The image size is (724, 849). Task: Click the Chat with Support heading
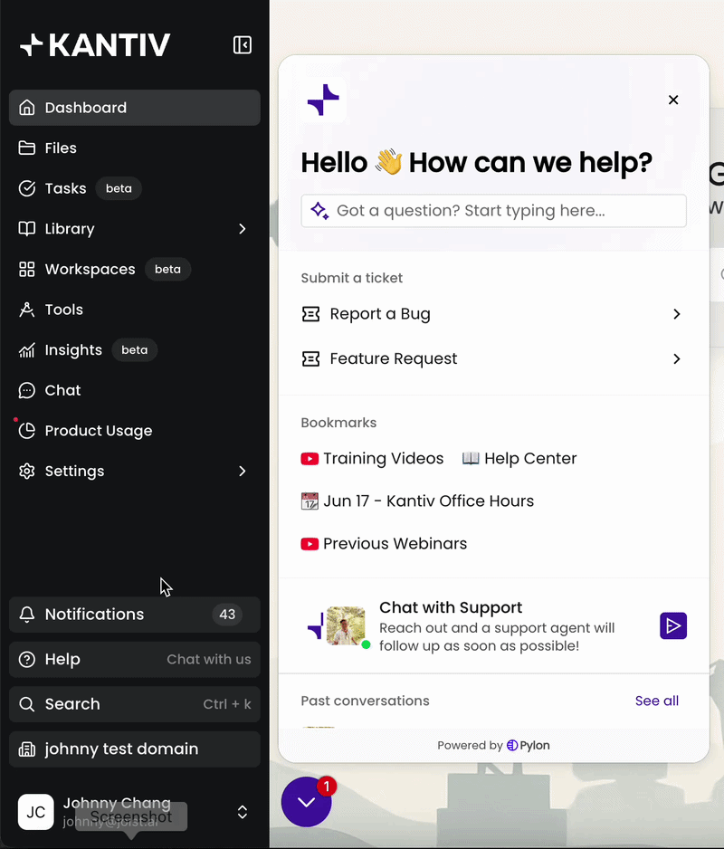pyautogui.click(x=451, y=607)
